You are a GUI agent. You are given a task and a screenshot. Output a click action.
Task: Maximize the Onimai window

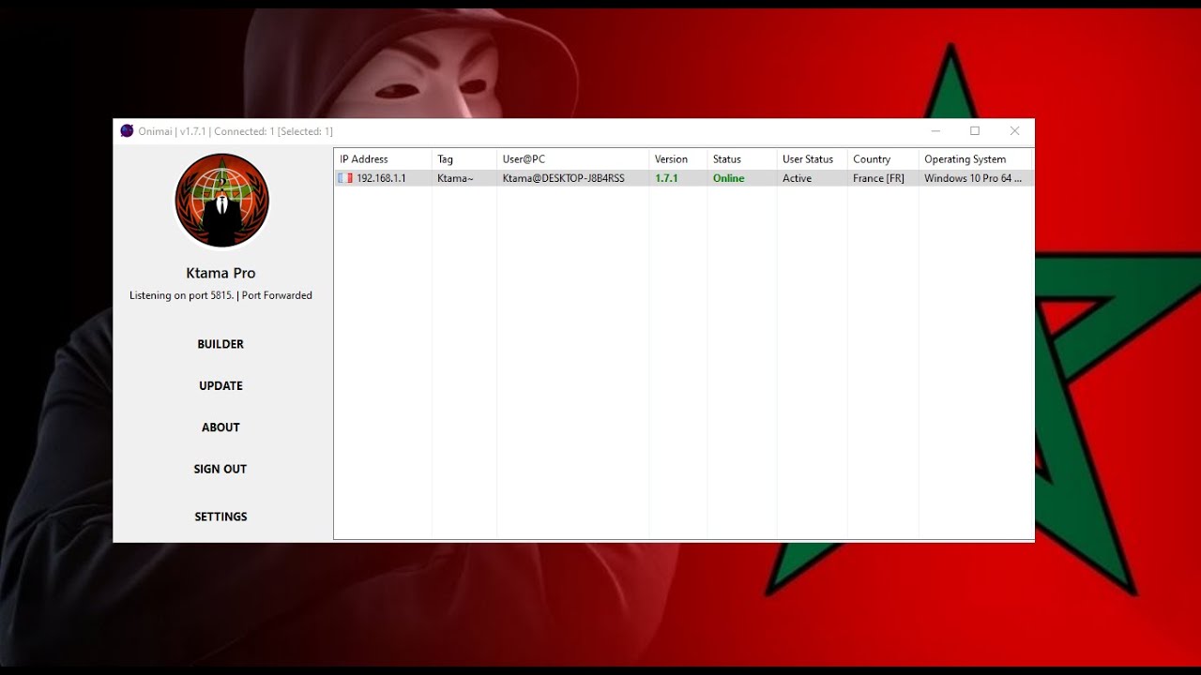point(975,131)
